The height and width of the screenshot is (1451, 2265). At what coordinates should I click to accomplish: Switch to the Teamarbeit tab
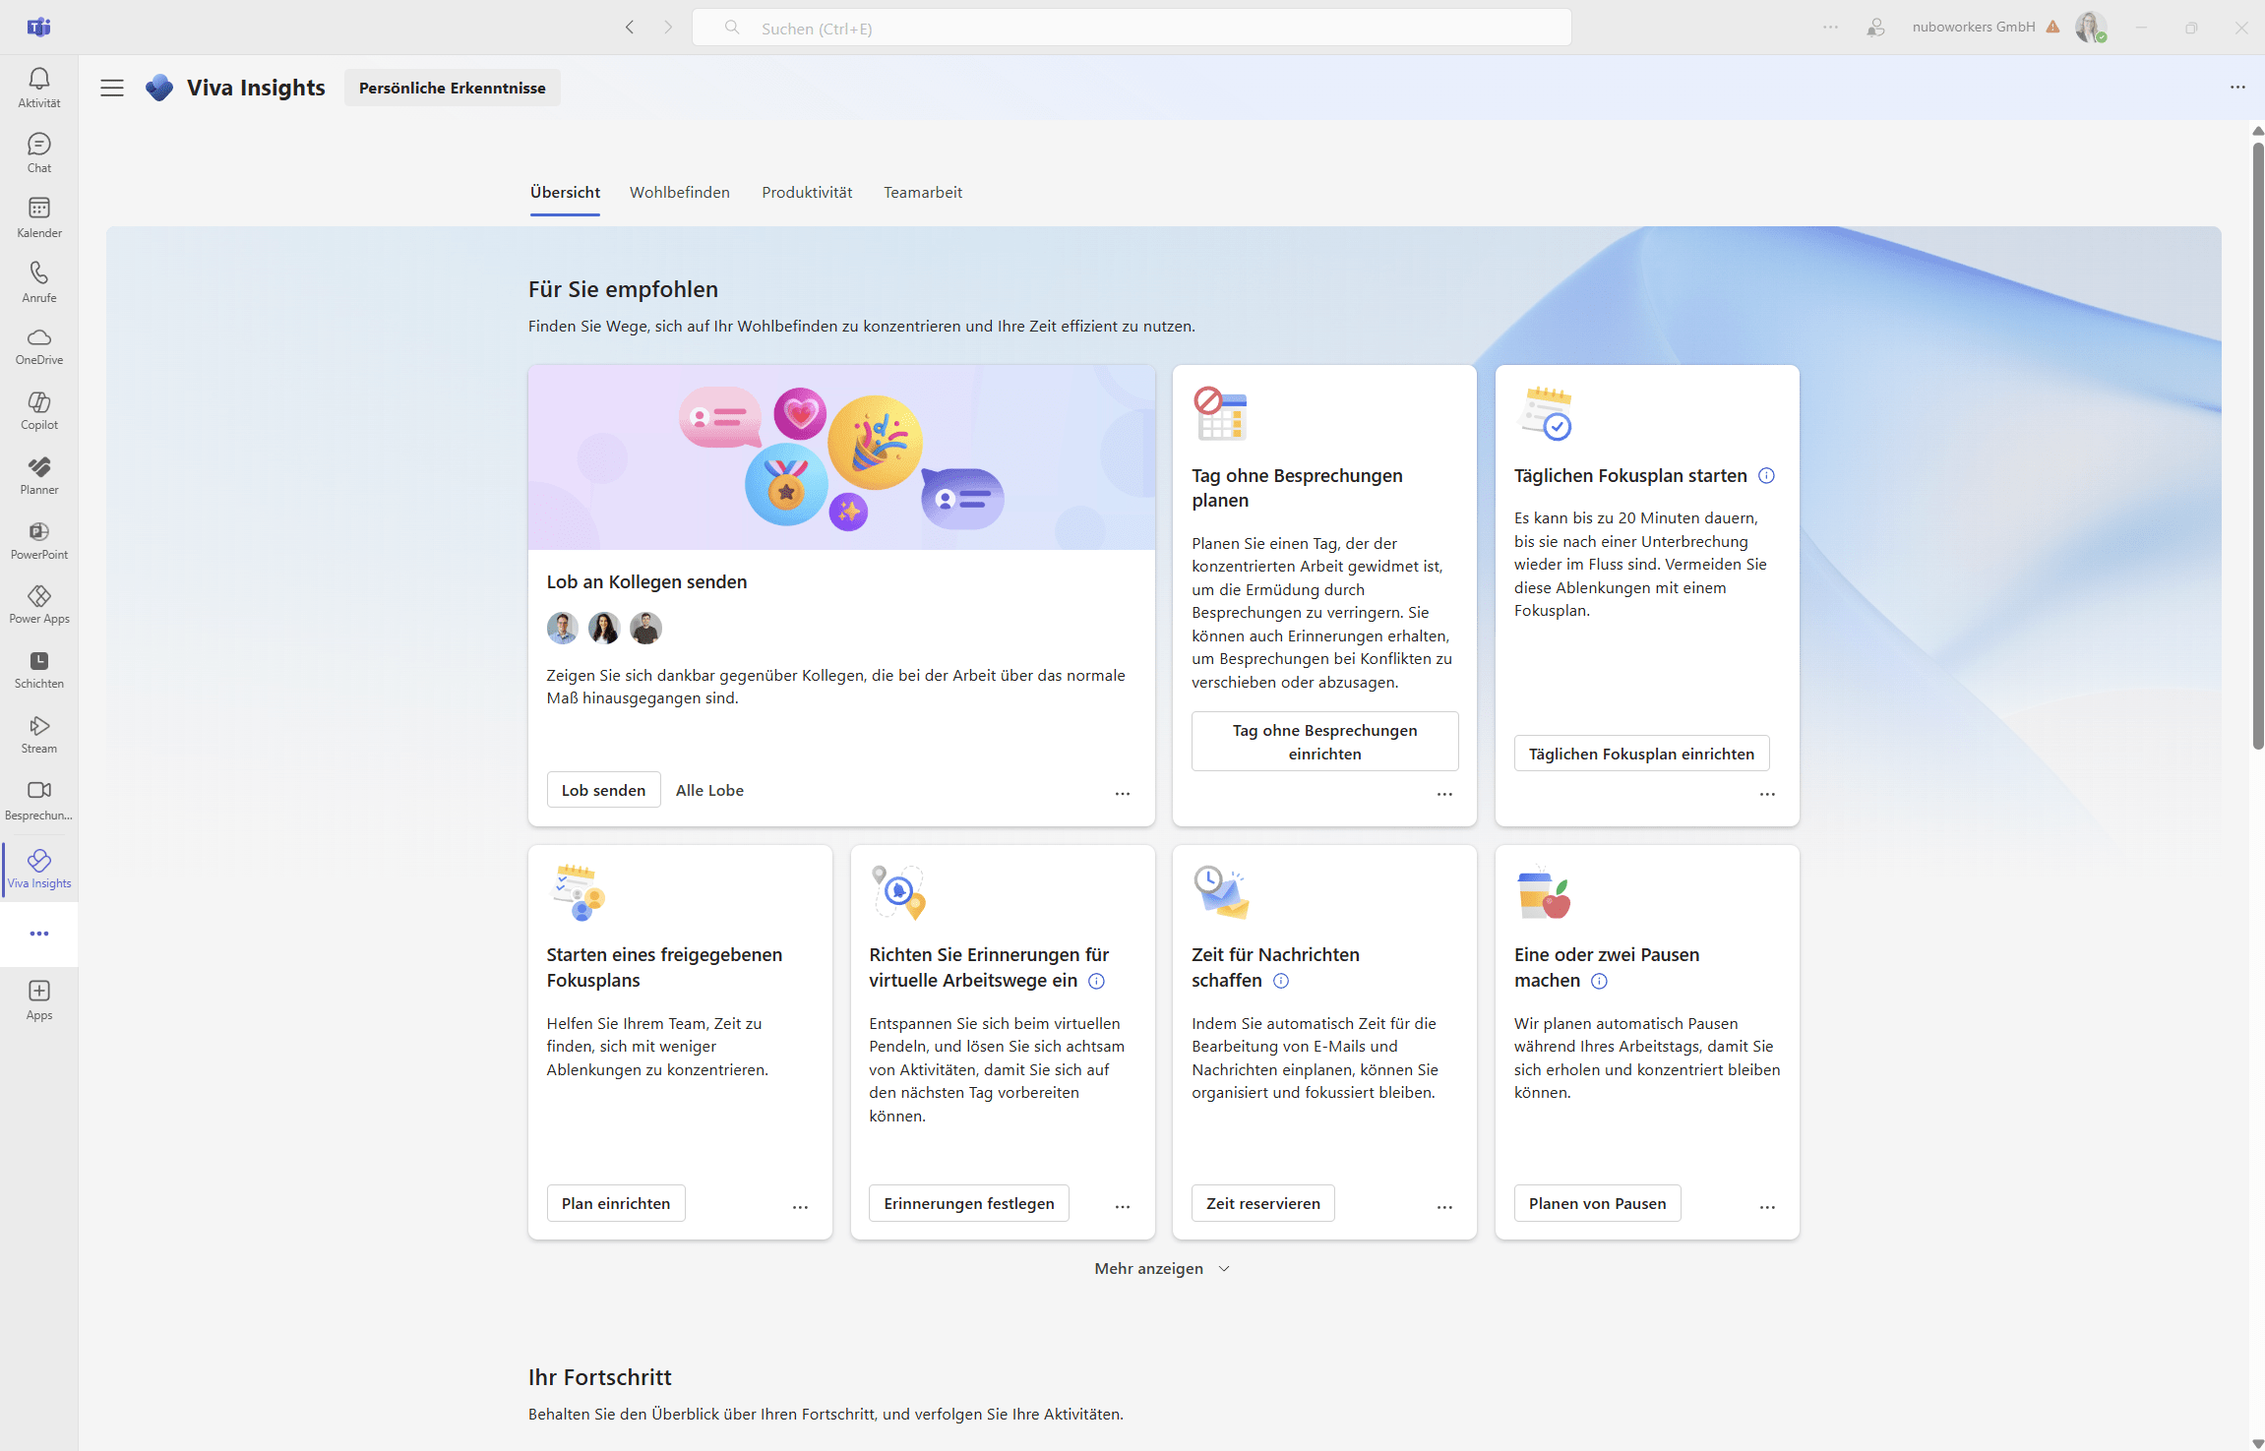(x=922, y=192)
